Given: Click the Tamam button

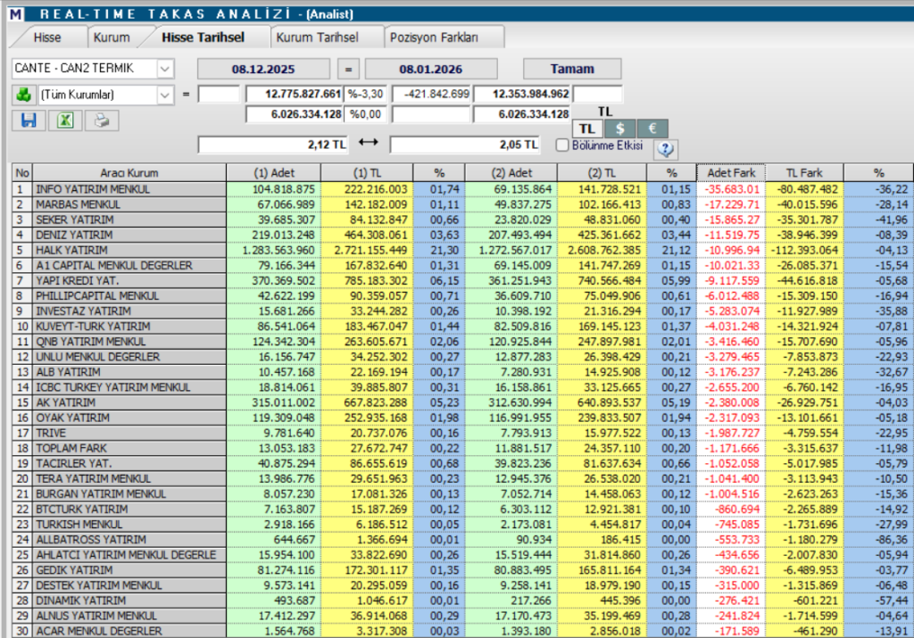Looking at the screenshot, I should click(x=572, y=69).
